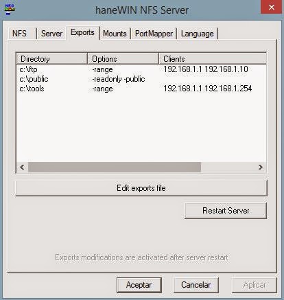Select the c:\tools export row
The image size is (284, 300).
141,89
